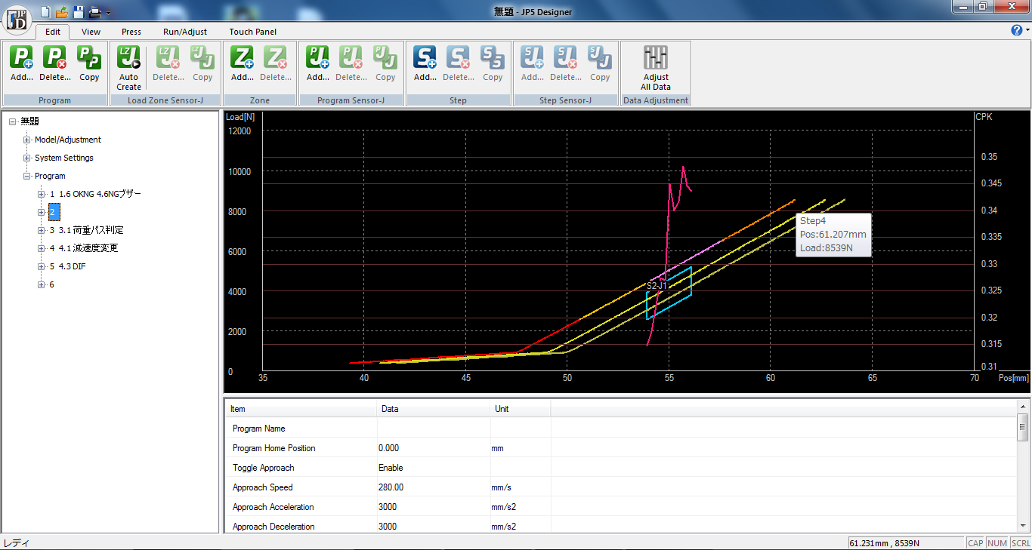Click the Approach Speed value 280.00
Screen dimensions: 1032x550
[x=391, y=487]
